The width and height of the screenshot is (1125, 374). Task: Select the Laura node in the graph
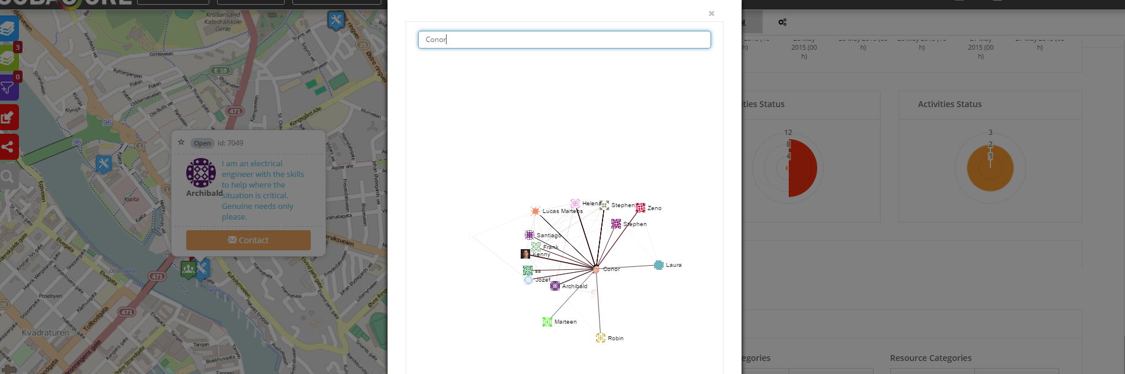pos(659,265)
